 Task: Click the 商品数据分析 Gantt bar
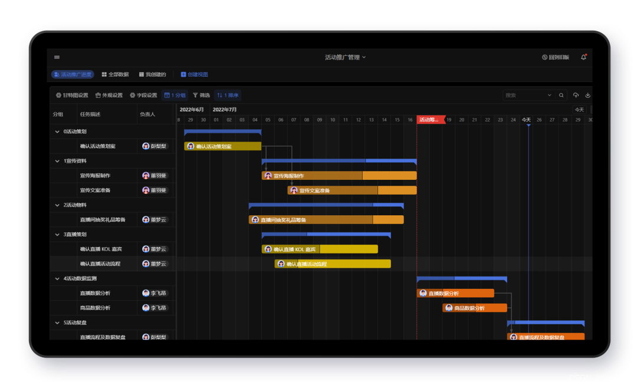coord(475,308)
